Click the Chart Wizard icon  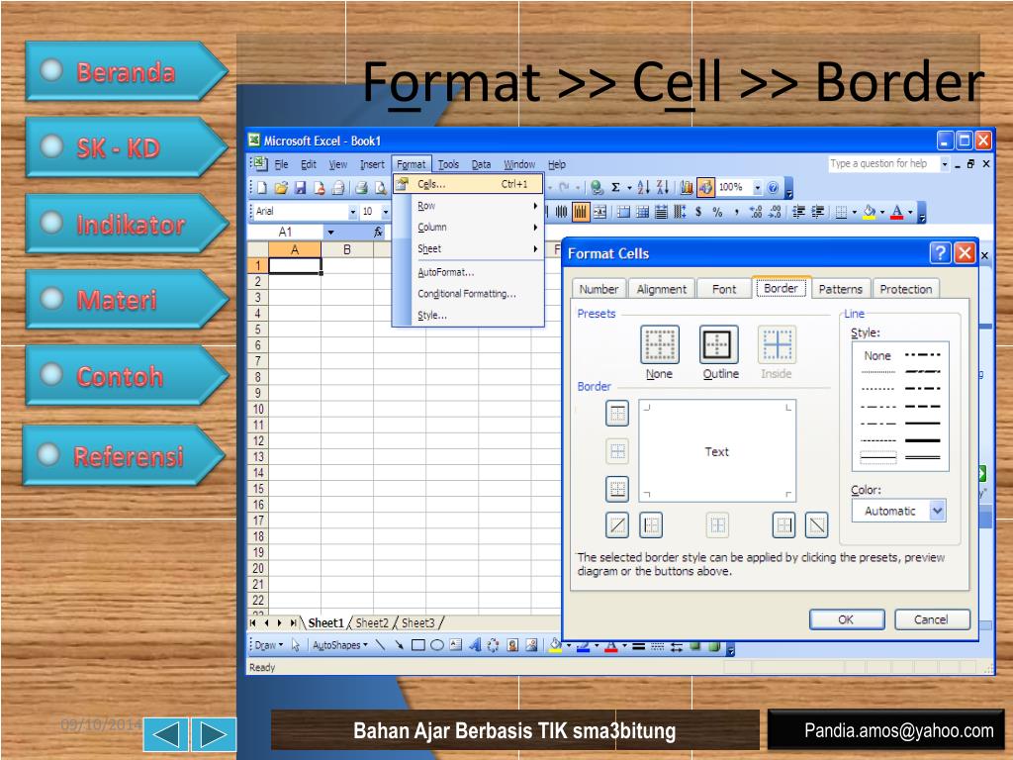(x=687, y=187)
